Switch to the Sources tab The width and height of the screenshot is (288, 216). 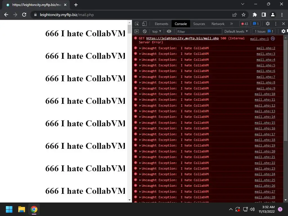199,24
